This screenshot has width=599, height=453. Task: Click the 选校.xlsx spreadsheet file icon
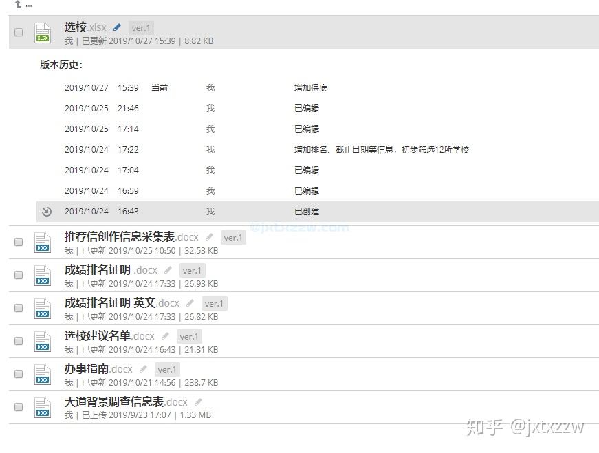(43, 32)
